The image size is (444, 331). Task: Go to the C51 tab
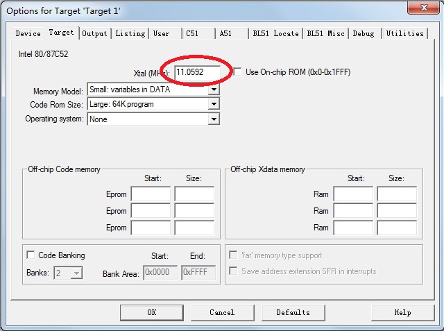191,33
